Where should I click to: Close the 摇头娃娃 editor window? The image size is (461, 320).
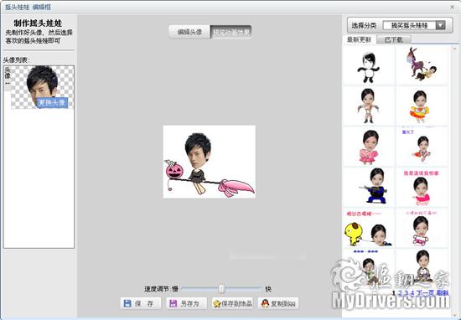tap(452, 7)
